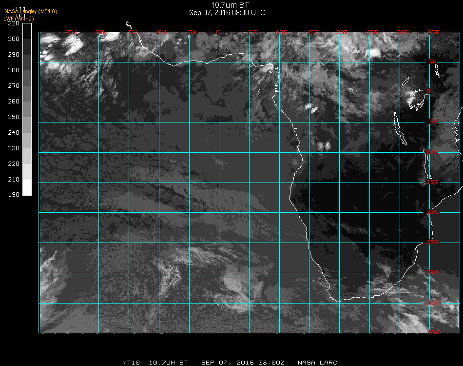Screen dimensions: 463x366
Task: Click the 280 scale value
Action: coord(14,70)
